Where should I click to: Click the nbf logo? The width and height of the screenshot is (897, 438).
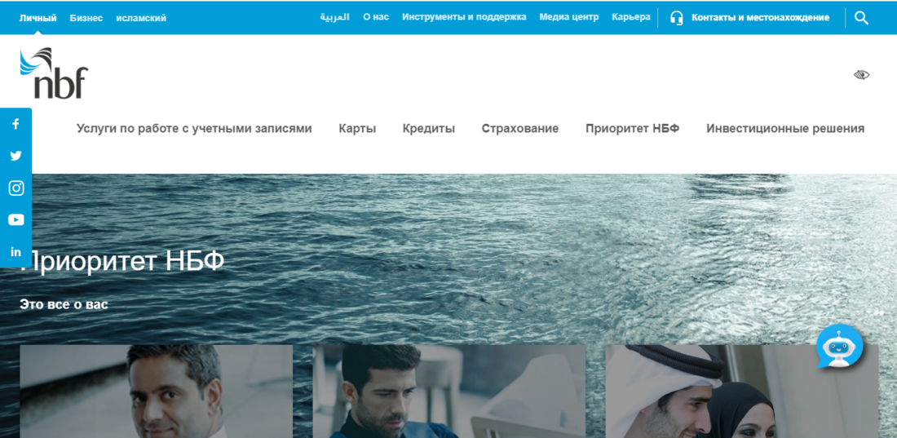[54, 73]
